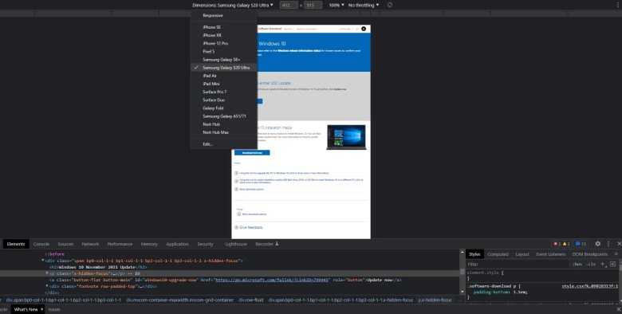This screenshot has height=314, width=622.
Task: Open DOM Breakpoints tab
Action: (x=589, y=254)
